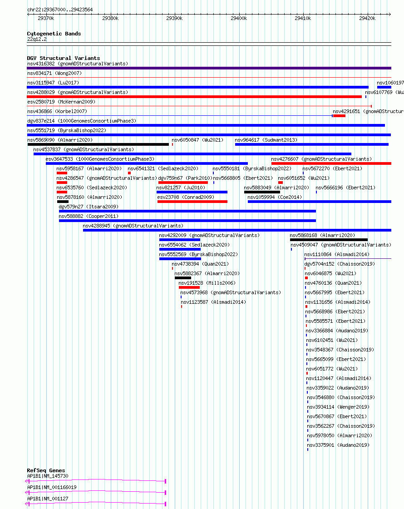
Task: Click esv3647533 1000GenomesConsortiumPhase3 label
Action: pyautogui.click(x=100, y=159)
